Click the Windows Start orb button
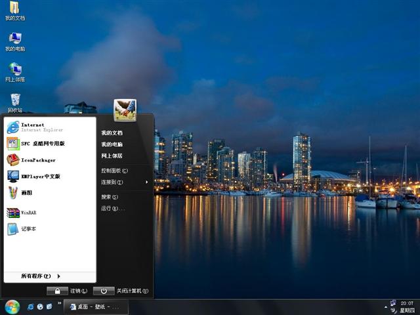The width and height of the screenshot is (420, 315). (12, 307)
